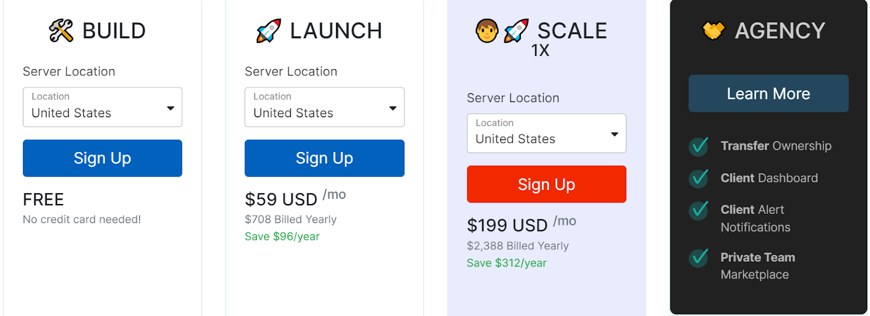Click Sign Up under the BUILD plan

102,158
